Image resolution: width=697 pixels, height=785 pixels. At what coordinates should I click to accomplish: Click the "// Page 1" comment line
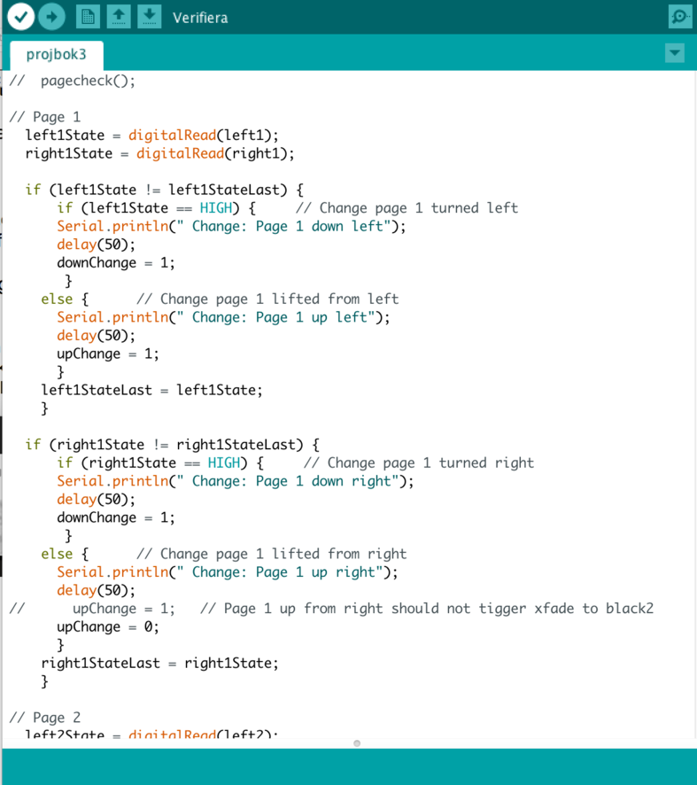tap(44, 117)
